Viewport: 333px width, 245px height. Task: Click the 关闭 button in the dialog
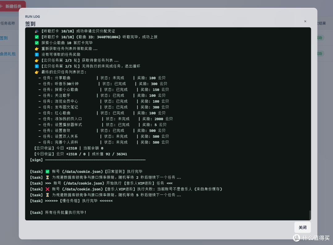302,227
